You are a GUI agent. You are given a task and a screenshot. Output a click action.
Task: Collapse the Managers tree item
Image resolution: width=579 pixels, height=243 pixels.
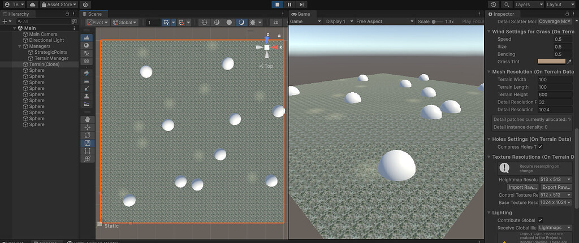20,46
